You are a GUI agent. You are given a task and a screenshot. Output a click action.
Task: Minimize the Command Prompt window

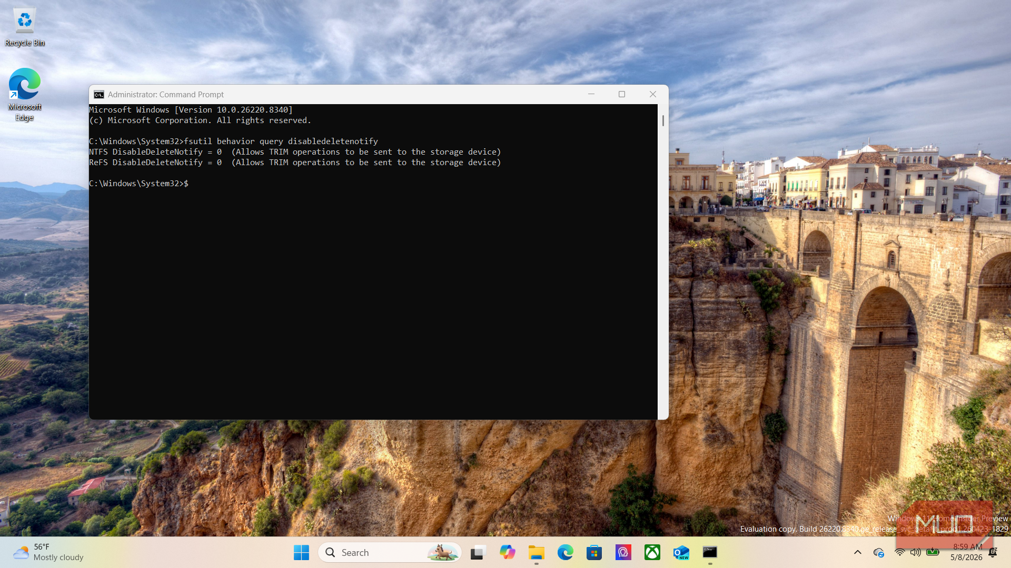point(591,94)
